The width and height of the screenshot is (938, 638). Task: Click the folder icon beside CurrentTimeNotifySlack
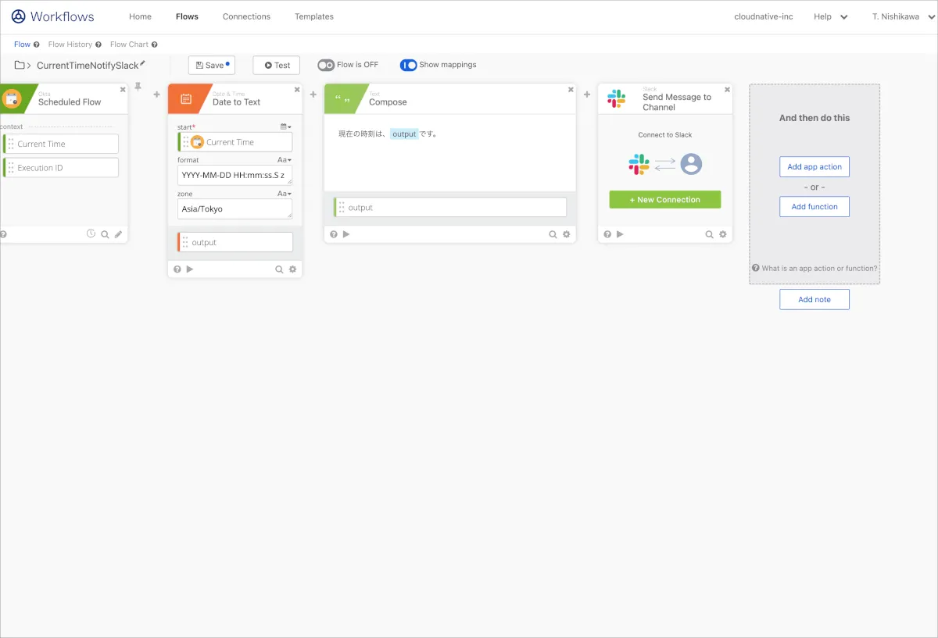tap(20, 66)
